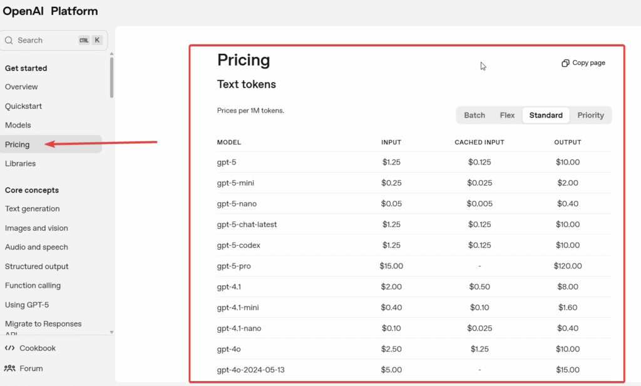The width and height of the screenshot is (641, 386).
Task: Click the sidebar scrollbar down arrow
Action: point(112,332)
